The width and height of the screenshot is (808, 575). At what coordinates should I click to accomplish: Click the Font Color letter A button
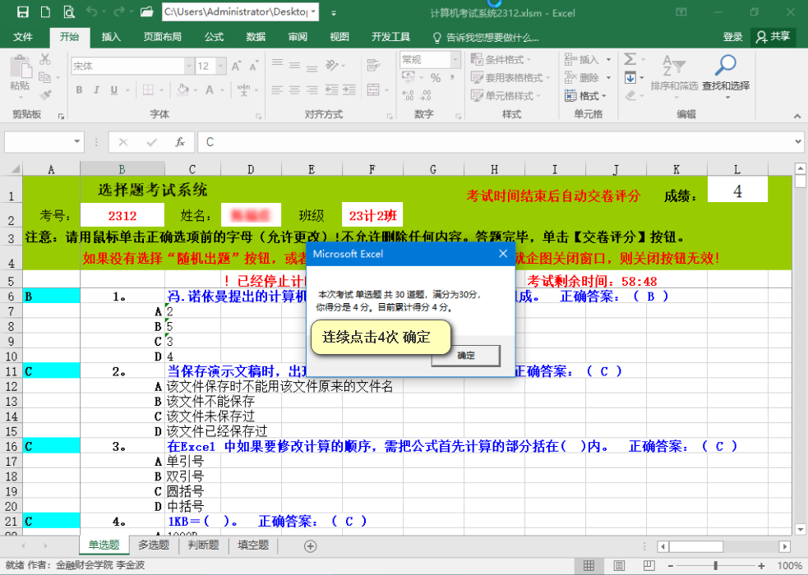pos(210,90)
